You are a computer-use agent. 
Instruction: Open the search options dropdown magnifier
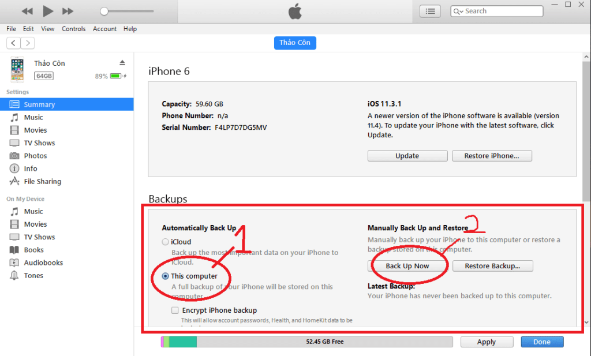[458, 12]
